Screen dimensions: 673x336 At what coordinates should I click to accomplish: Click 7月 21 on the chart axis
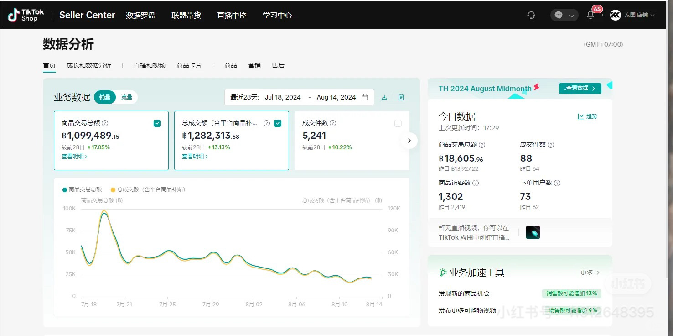124,304
